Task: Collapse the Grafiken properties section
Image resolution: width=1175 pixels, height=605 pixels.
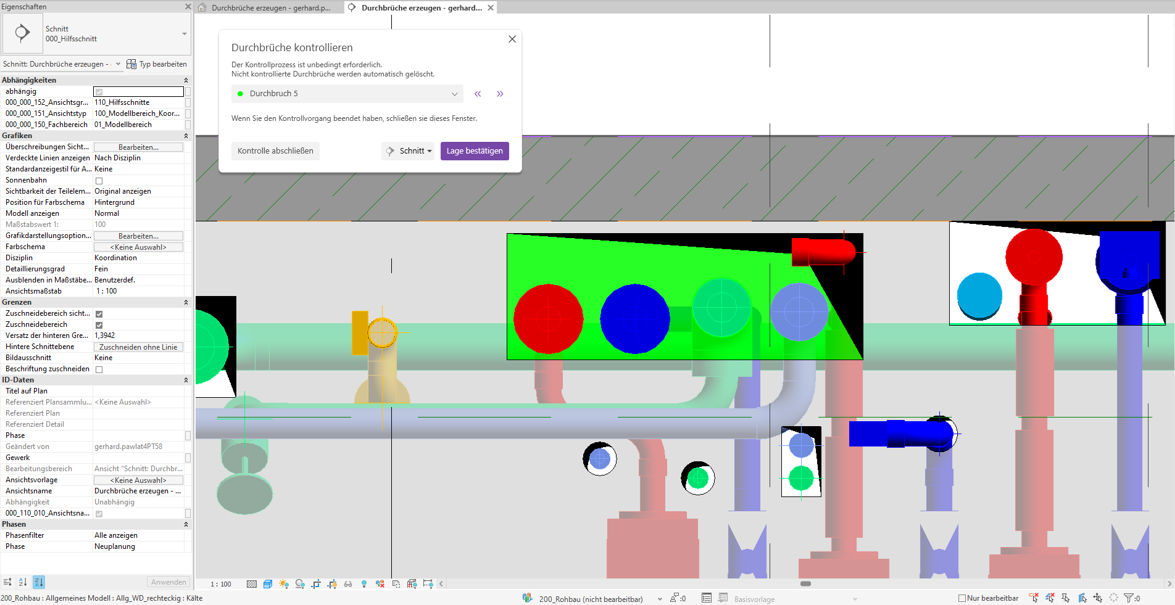Action: (x=186, y=135)
